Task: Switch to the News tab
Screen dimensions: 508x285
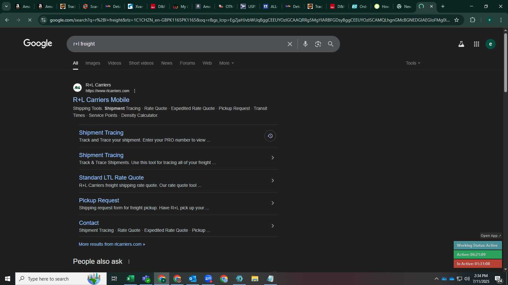Action: [167, 63]
